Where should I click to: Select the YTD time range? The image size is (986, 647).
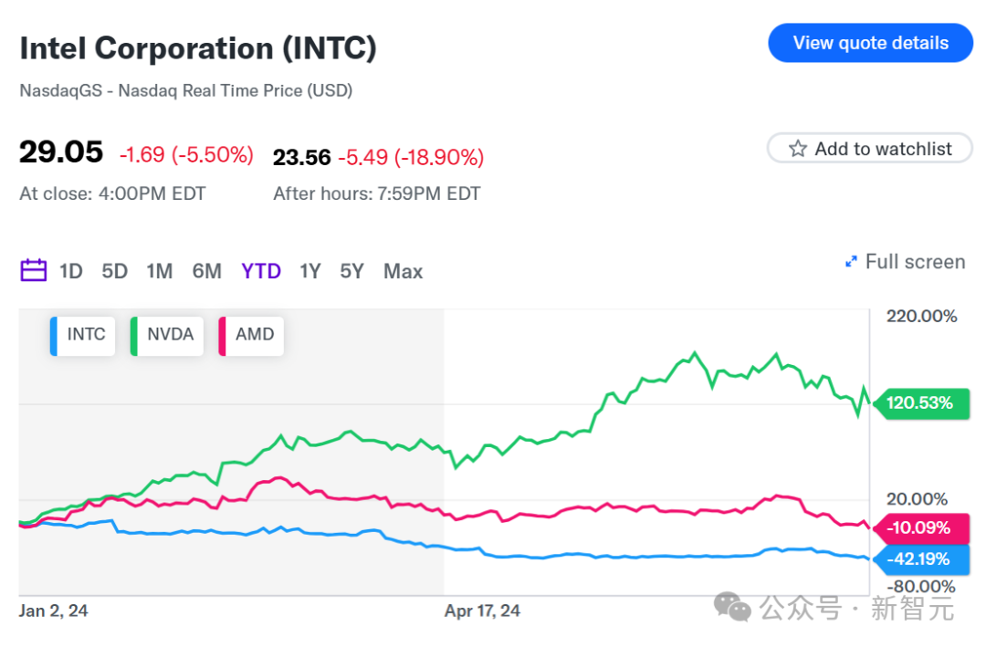(x=261, y=271)
